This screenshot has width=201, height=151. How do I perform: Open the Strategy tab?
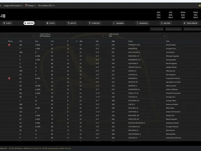[95, 23]
